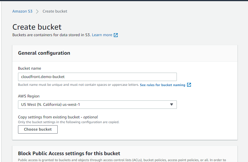
Task: Click the bucket name uniqueness hint text
Action: (x=78, y=85)
